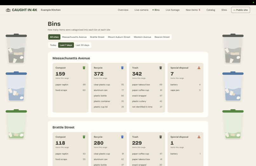Click the CAUGHT IN 4K brand title
This screenshot has height=166, width=256.
(24, 10)
